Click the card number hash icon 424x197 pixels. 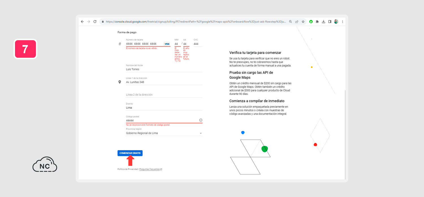click(120, 44)
